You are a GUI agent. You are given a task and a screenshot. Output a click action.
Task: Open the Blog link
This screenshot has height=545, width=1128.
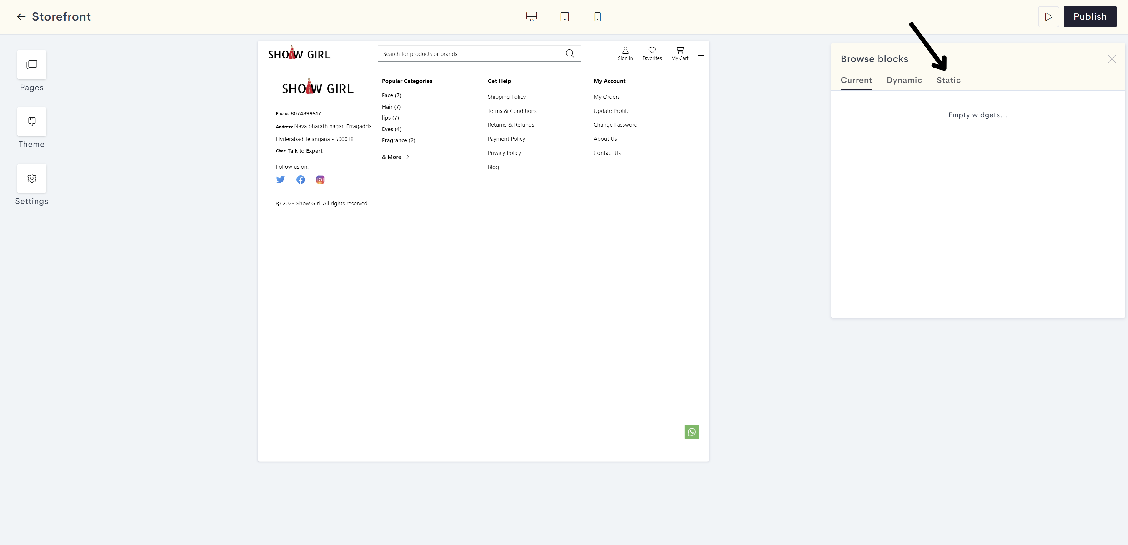[493, 167]
